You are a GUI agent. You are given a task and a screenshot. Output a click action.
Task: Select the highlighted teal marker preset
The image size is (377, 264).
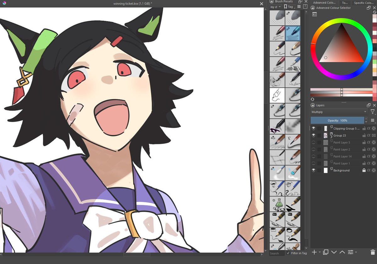pyautogui.click(x=293, y=33)
